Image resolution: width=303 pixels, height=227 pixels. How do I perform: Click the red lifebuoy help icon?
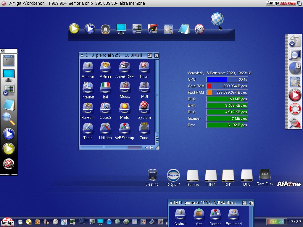(295, 109)
